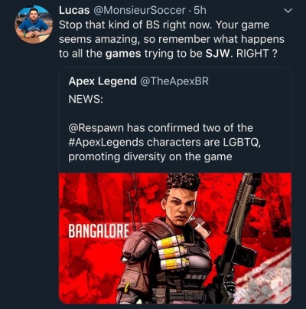
Task: Click 'promoting diversity on the game' line
Action: [150, 156]
